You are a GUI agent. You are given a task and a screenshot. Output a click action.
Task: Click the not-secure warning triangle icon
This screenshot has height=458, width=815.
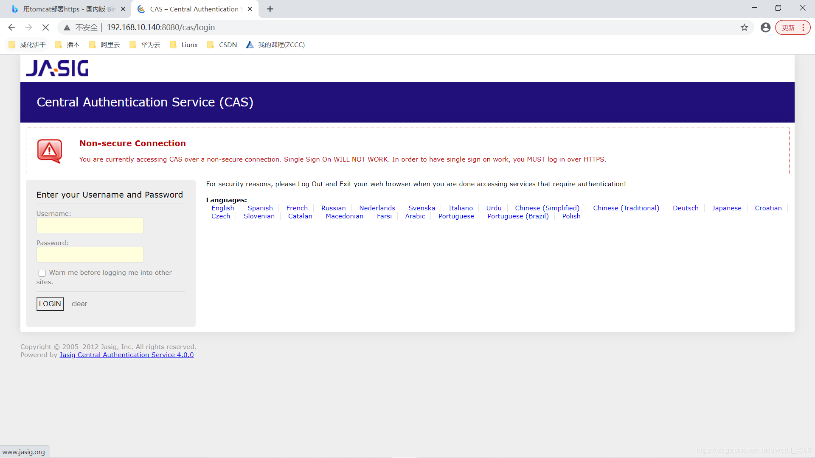pyautogui.click(x=67, y=28)
